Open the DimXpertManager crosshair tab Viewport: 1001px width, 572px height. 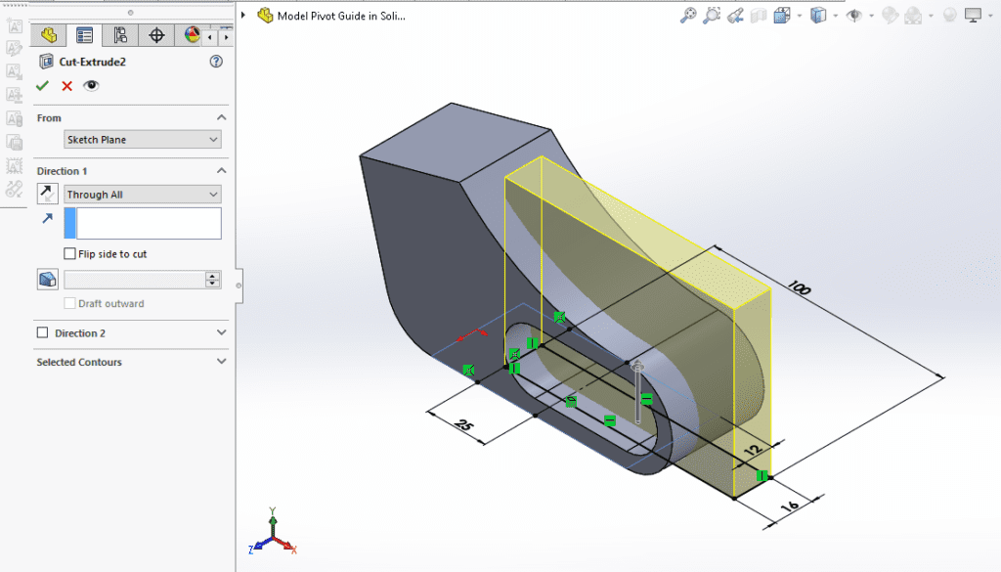(156, 35)
